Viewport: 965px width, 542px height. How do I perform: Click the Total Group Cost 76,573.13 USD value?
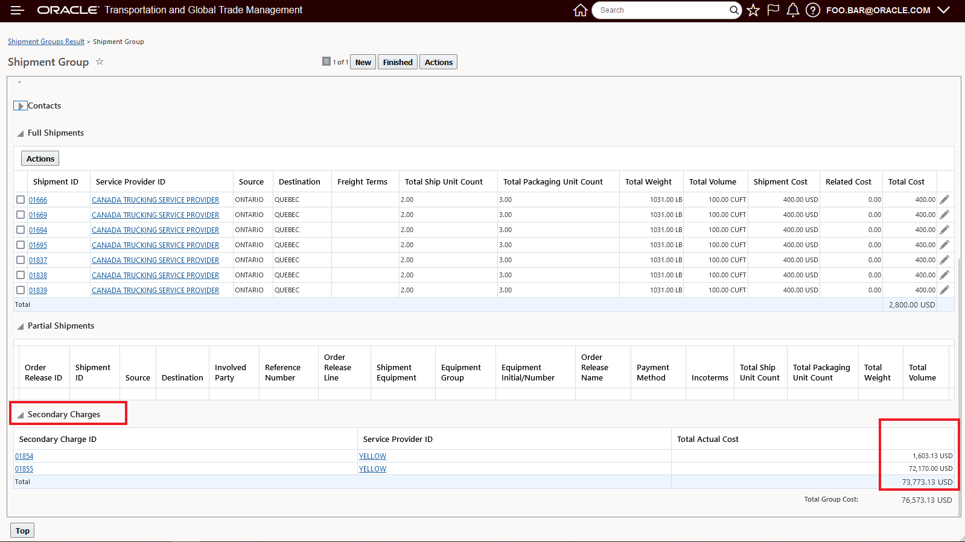pyautogui.click(x=927, y=500)
